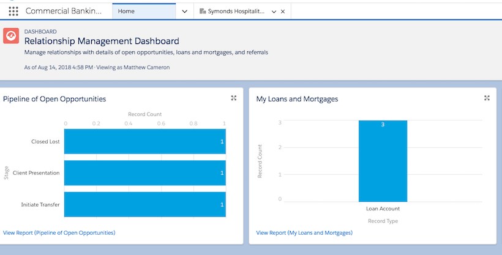Screen dimensions: 502x255
Task: Close the Symonds Hospitality tab
Action: [x=282, y=12]
